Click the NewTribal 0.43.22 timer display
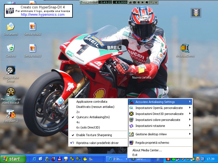Viewport: 218px width, 163px height. 105,2
